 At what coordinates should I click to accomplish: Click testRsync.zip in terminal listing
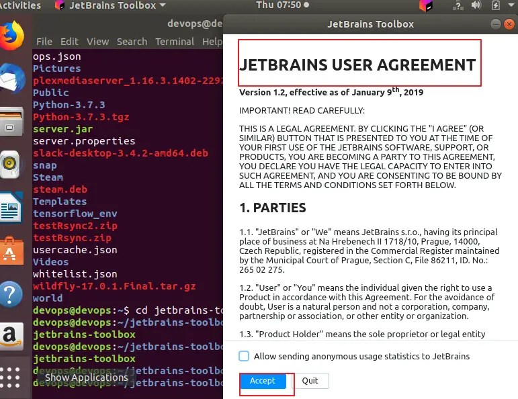(72, 238)
